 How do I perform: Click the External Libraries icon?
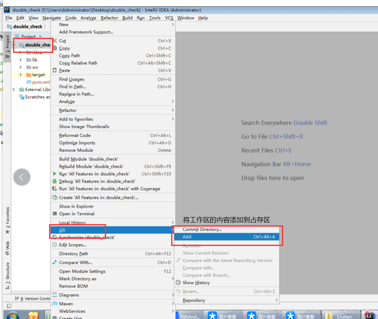pos(21,89)
